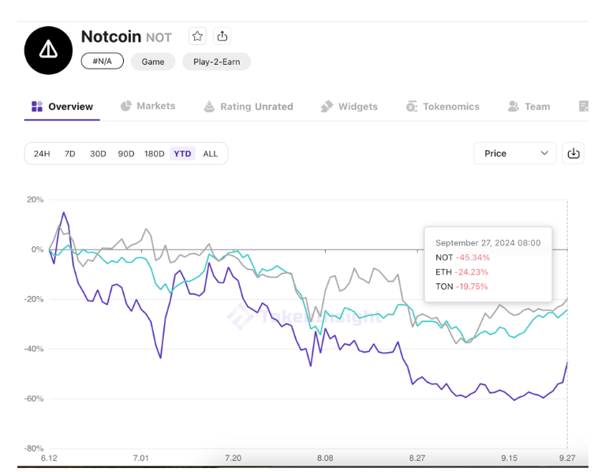Select the 7D time range

[69, 154]
